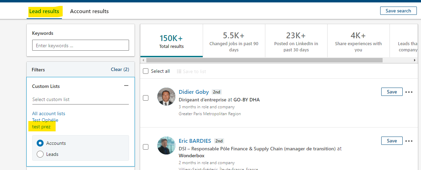Screen dimensions: 421x170
Task: Check the box for Eric BARDIES
Action: (146, 147)
